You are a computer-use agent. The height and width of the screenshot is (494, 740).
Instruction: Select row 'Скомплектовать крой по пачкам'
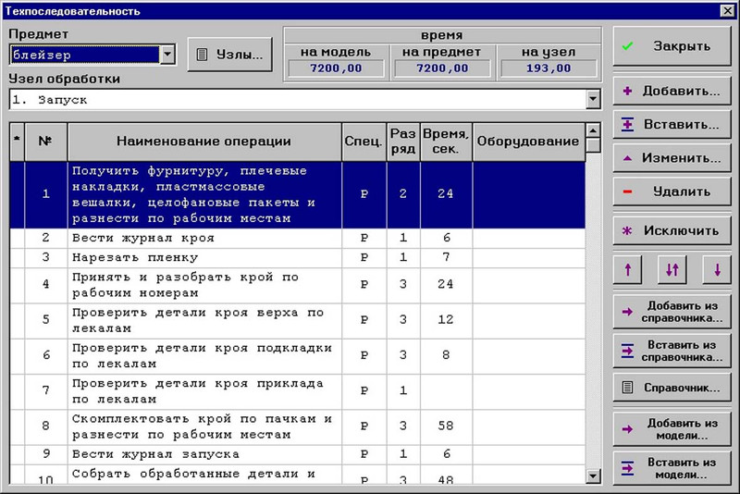coord(297,427)
